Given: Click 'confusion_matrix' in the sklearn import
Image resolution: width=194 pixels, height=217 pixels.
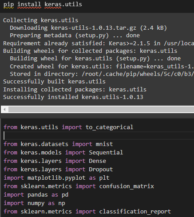Looking at the screenshot, I should tap(127, 186).
